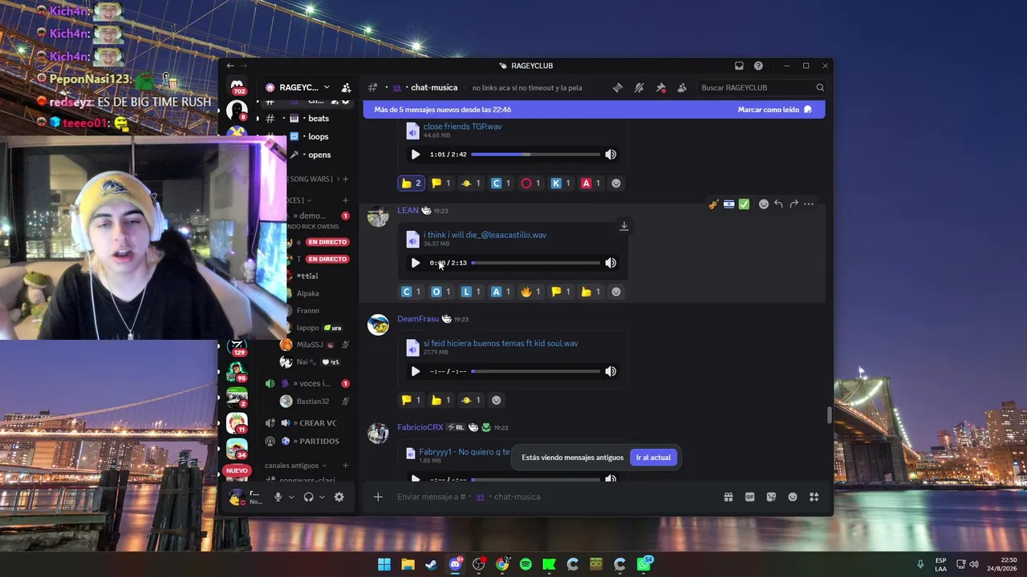Toggle the microphone mute
1027x577 pixels.
pos(278,497)
